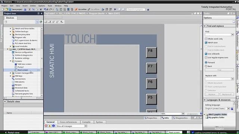Click the F8 function key on HMI
This screenshot has width=239, height=134.
(x=151, y=52)
